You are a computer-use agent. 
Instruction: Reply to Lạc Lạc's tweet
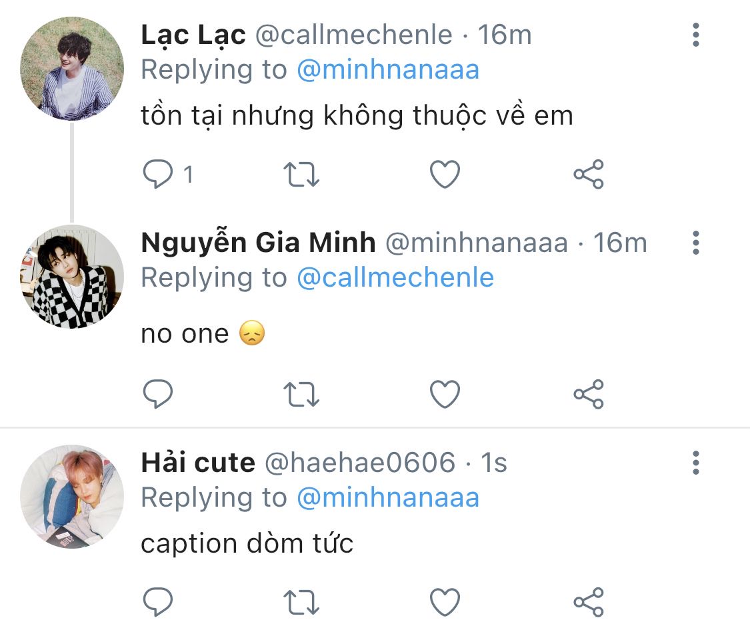(159, 175)
